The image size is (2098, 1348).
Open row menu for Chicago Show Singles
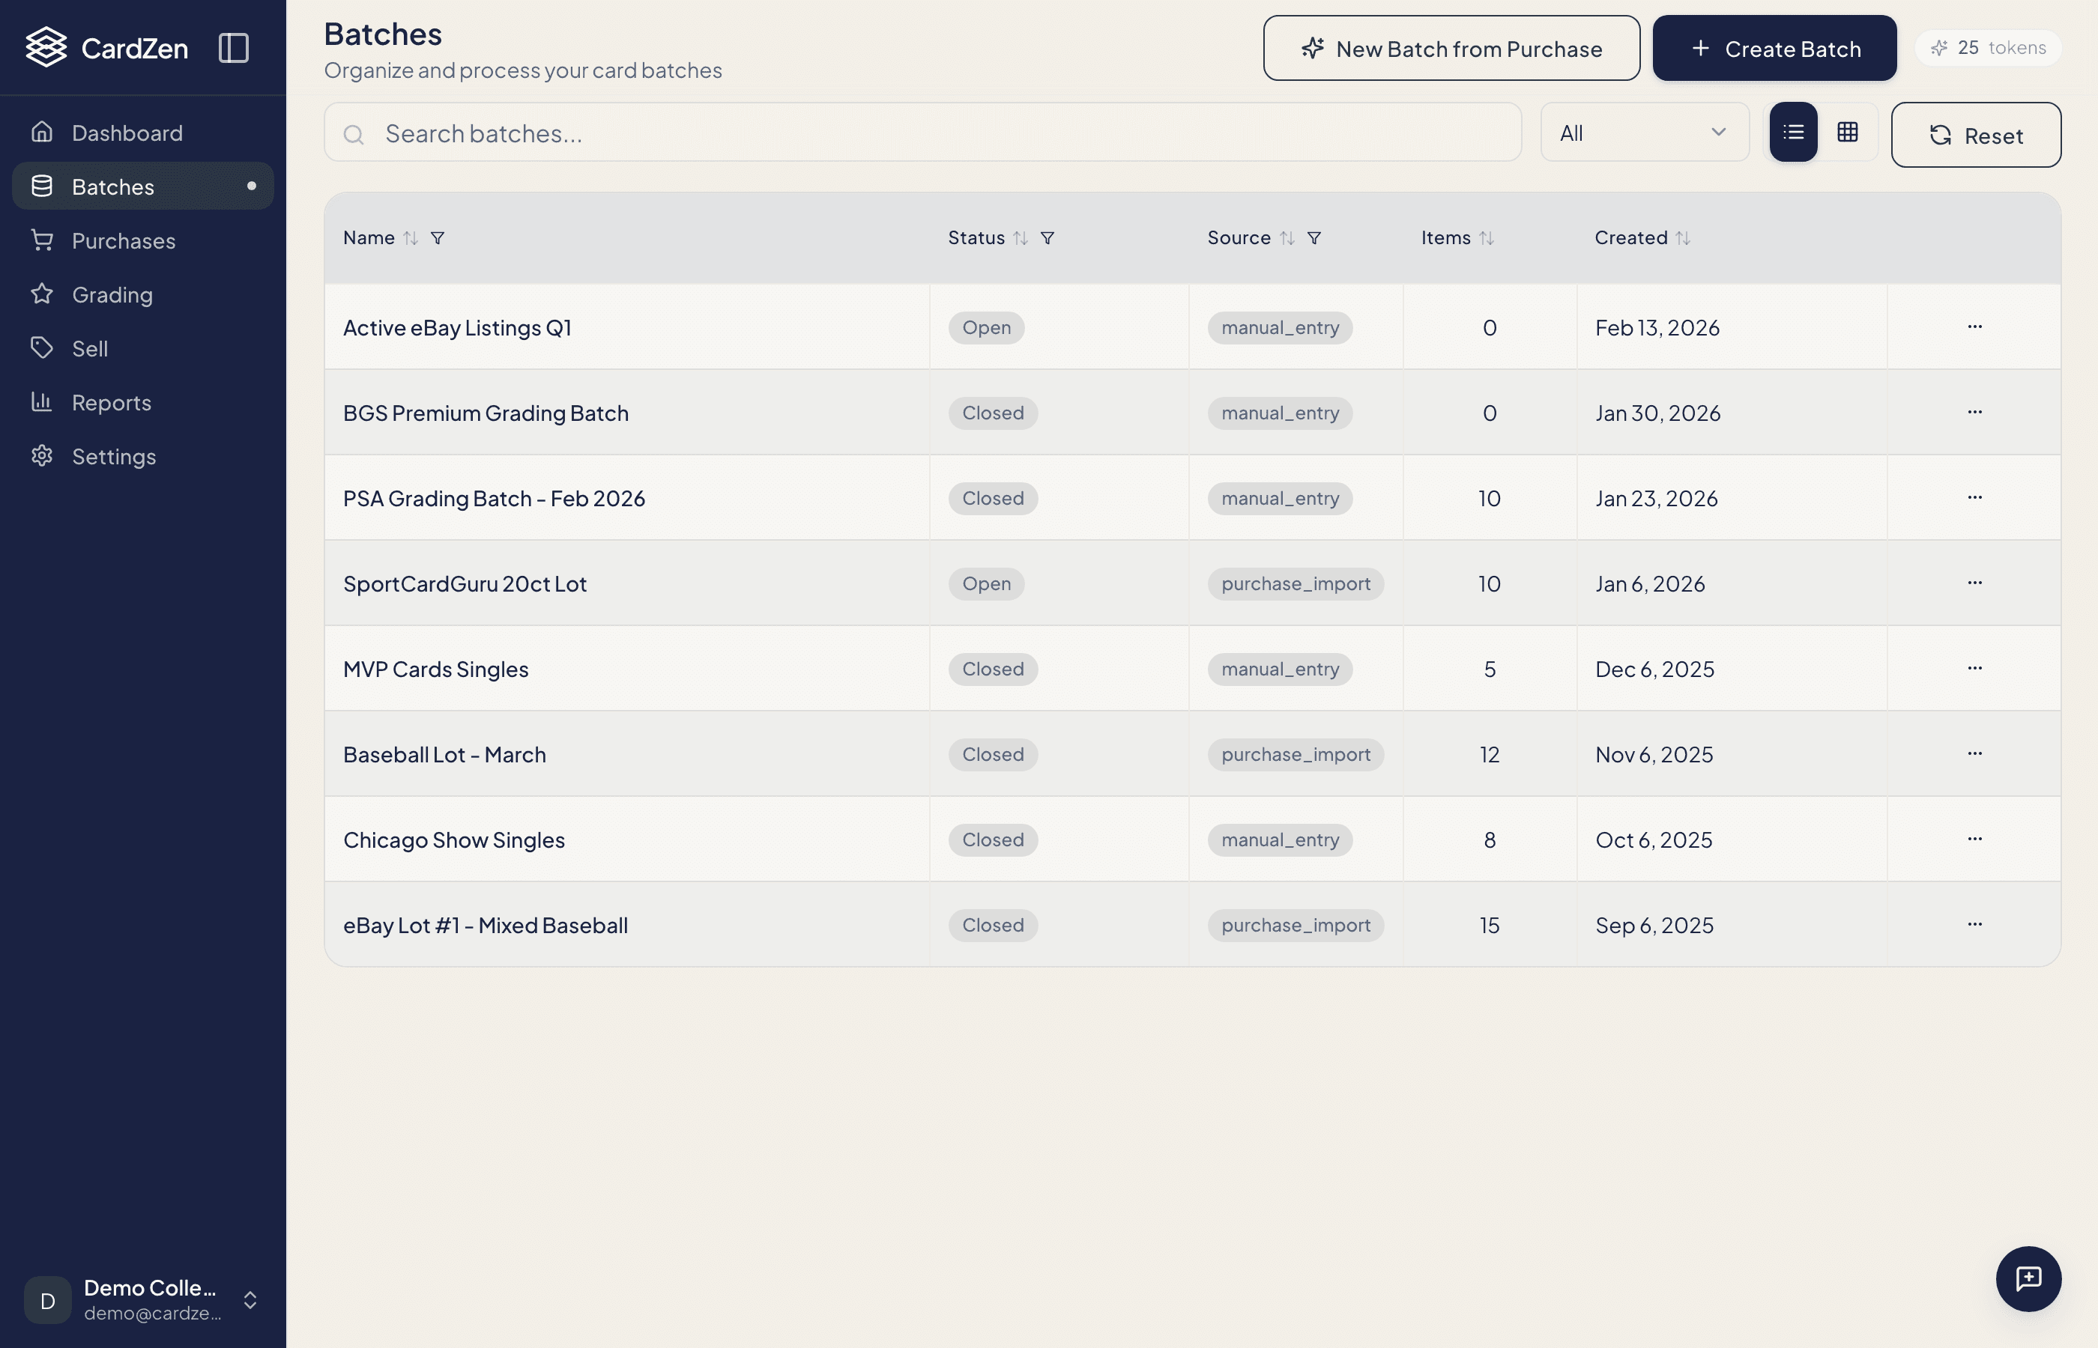(x=1974, y=839)
